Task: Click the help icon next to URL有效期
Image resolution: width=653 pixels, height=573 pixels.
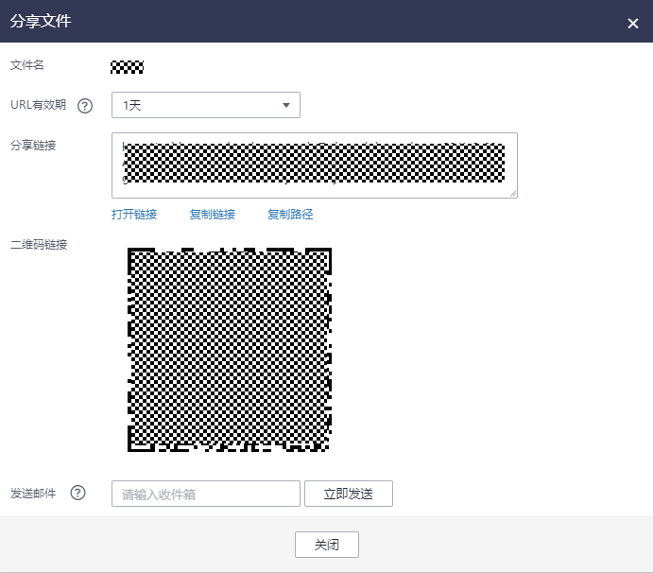Action: 85,106
